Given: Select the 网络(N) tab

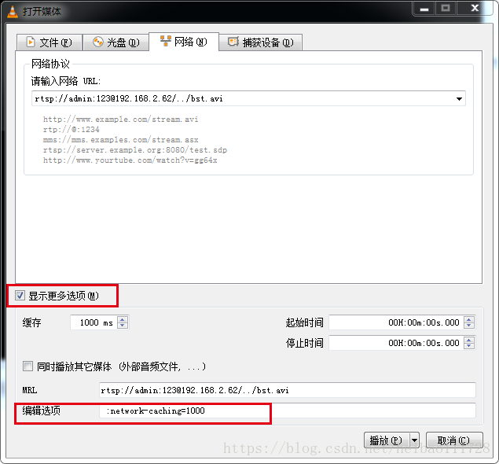Looking at the screenshot, I should pyautogui.click(x=184, y=42).
